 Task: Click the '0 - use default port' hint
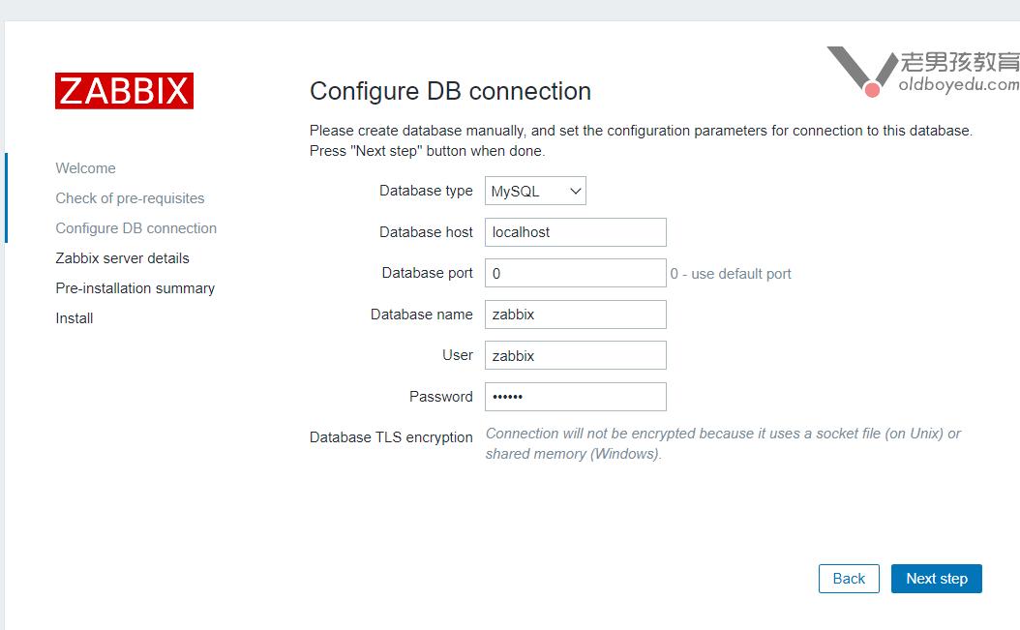pos(731,274)
